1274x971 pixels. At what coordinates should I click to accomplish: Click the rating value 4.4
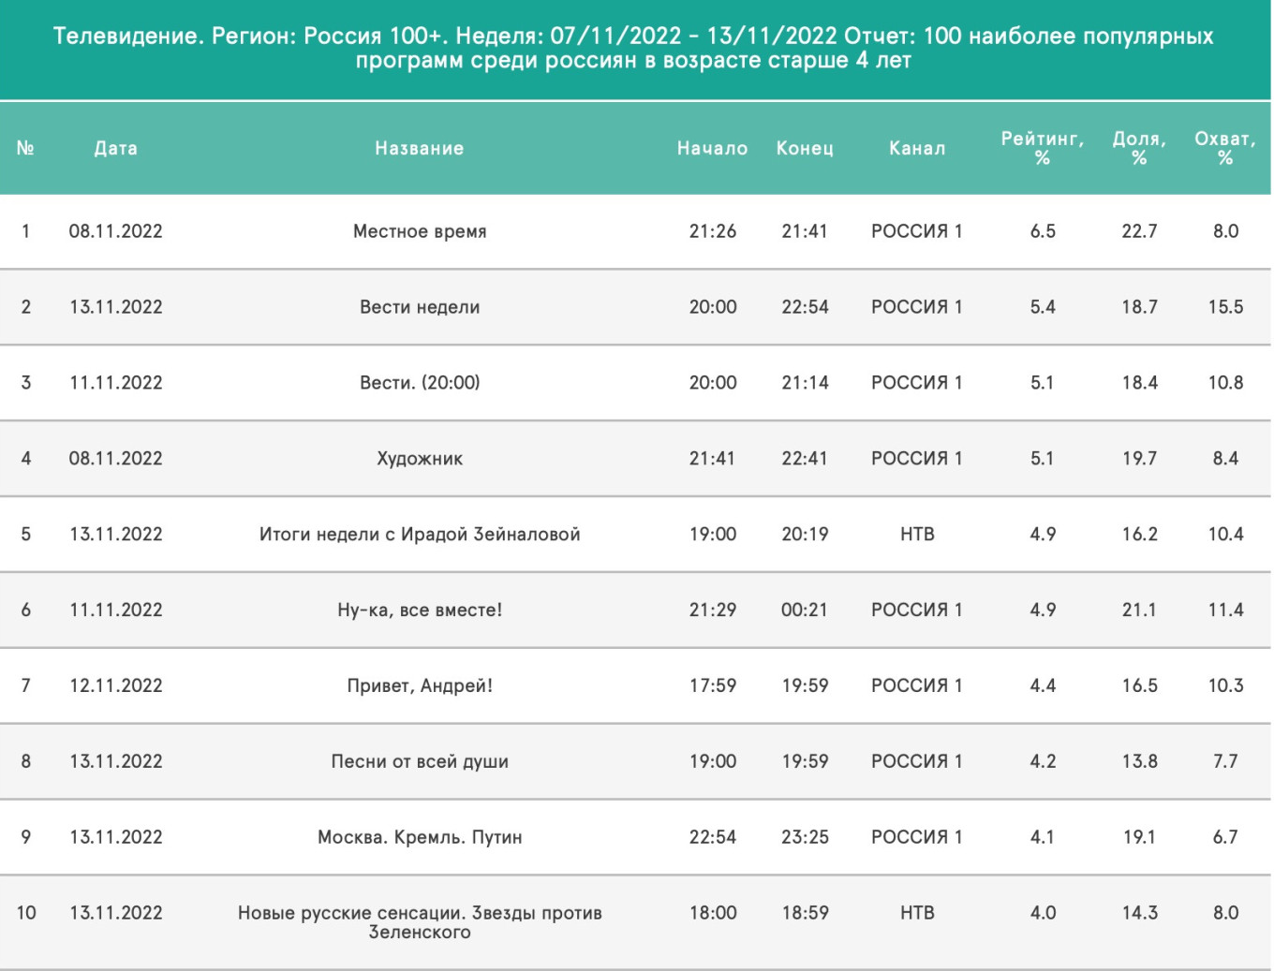pyautogui.click(x=1043, y=686)
